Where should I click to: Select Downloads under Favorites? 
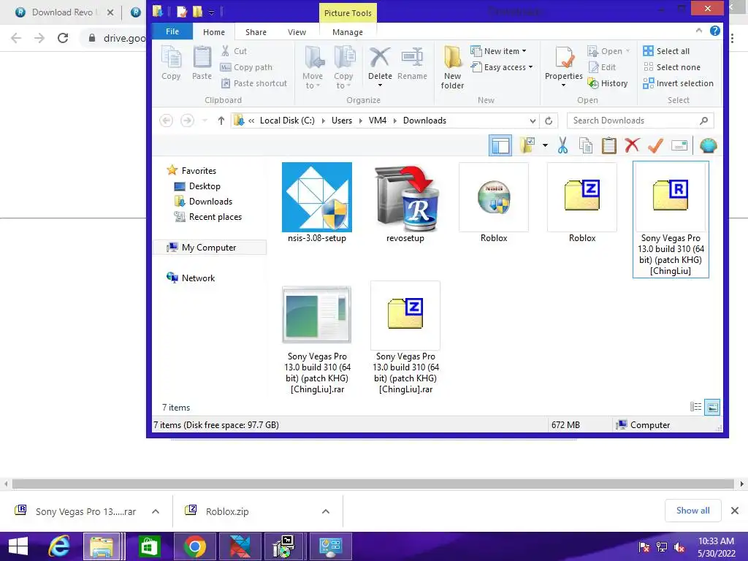click(x=204, y=202)
